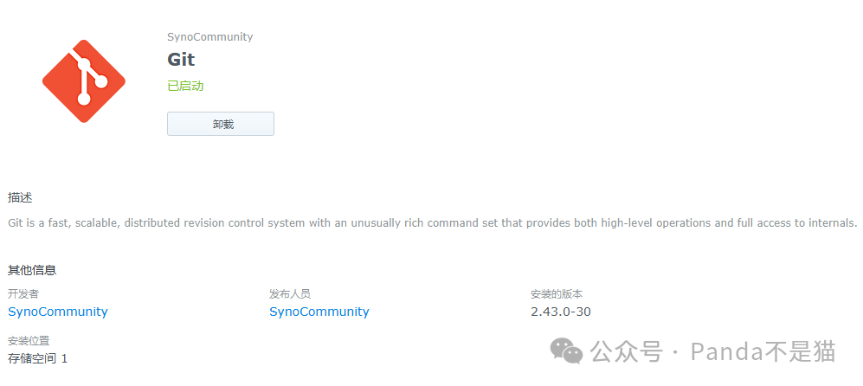Click the red Git package logo
863x386 pixels.
[84, 80]
